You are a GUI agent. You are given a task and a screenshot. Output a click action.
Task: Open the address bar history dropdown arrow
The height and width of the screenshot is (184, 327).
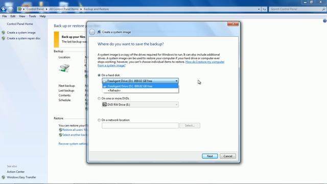pos(259,9)
